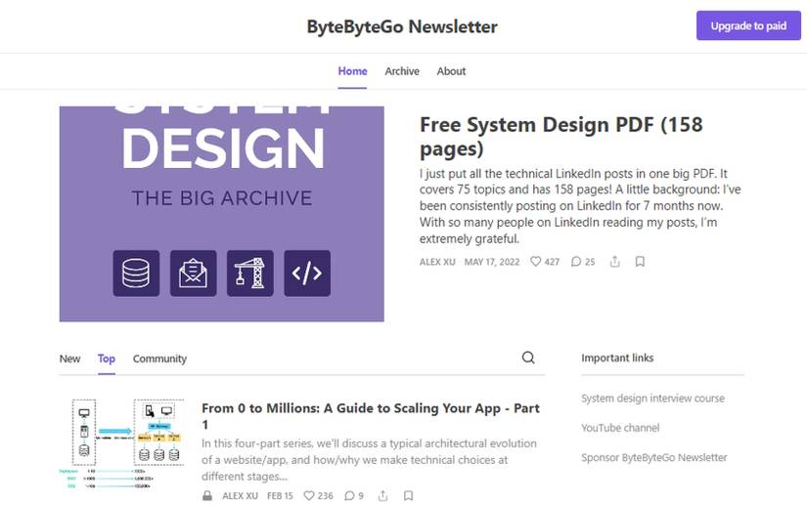The height and width of the screenshot is (506, 807).
Task: Click the MAY 17, 2022 date
Action: tap(491, 262)
